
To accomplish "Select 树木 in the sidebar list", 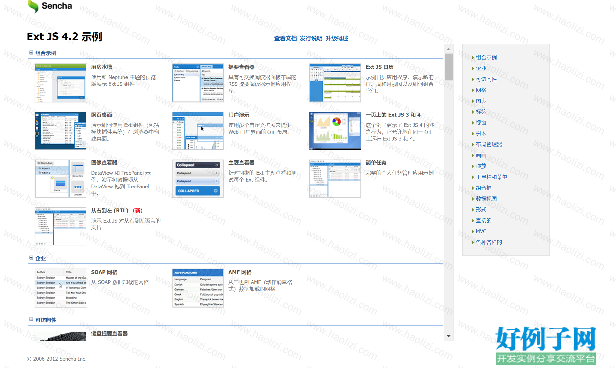I will 481,133.
